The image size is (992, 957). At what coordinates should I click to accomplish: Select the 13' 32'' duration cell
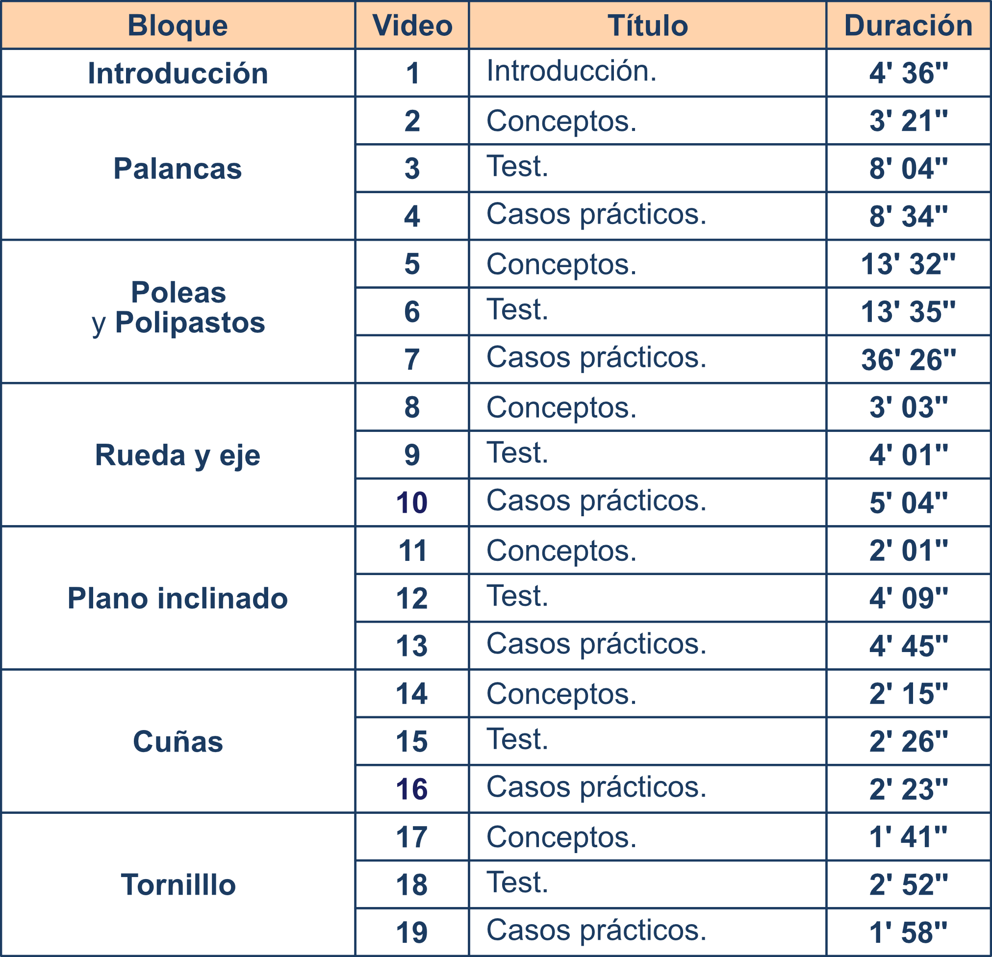(x=908, y=264)
